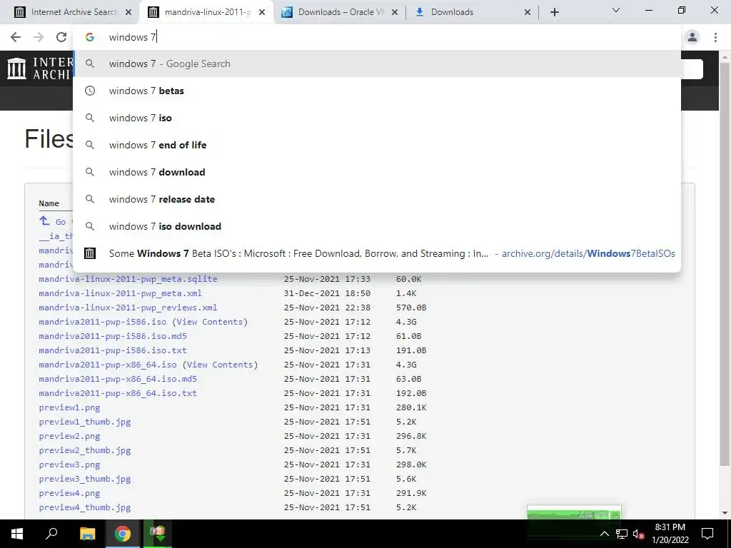
Task: Open mandriva-linux-2011-pwp_meta.xml link
Action: [x=120, y=293]
